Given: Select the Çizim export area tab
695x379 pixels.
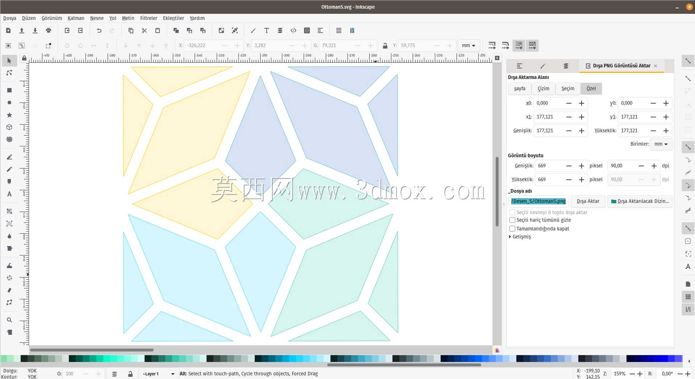Looking at the screenshot, I should click(543, 89).
